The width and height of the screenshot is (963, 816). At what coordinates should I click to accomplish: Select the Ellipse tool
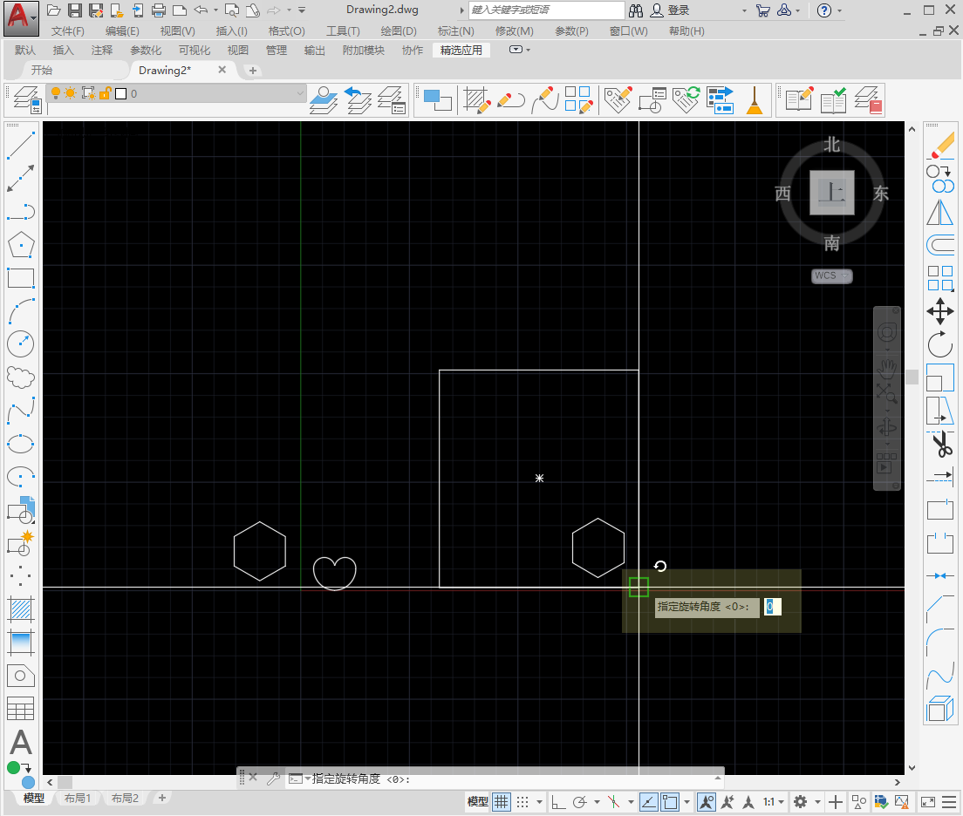(20, 444)
